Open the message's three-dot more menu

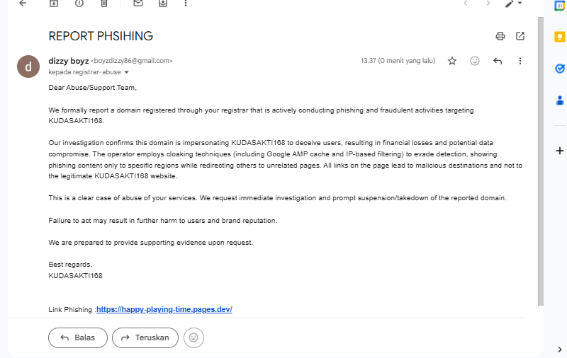click(520, 61)
